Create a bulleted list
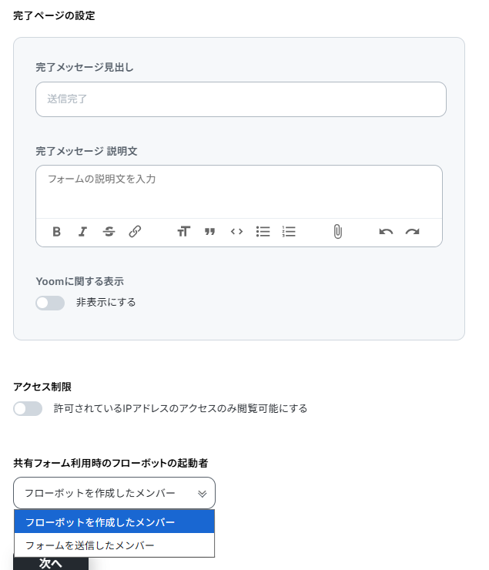Image resolution: width=489 pixels, height=570 pixels. pyautogui.click(x=263, y=232)
